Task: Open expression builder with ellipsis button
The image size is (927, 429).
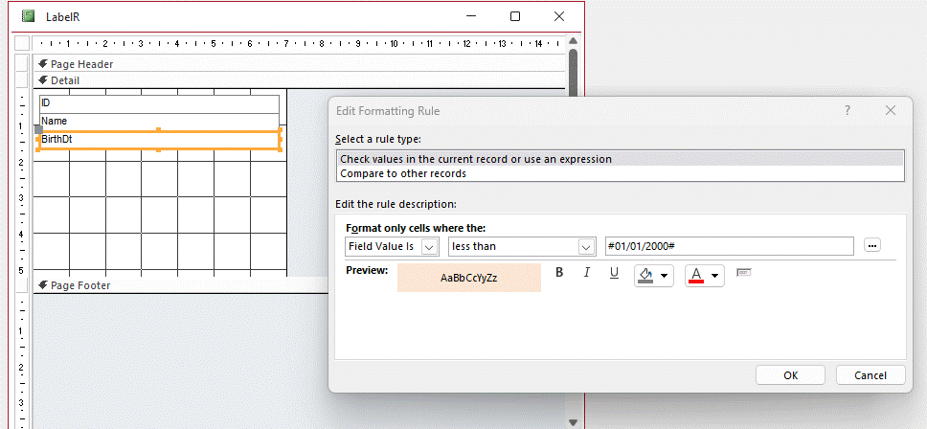Action: [871, 246]
